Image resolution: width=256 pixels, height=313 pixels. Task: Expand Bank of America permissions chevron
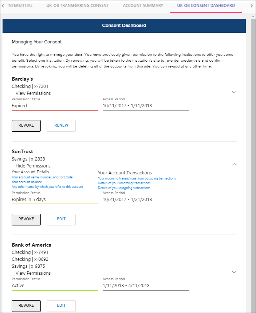(234, 272)
